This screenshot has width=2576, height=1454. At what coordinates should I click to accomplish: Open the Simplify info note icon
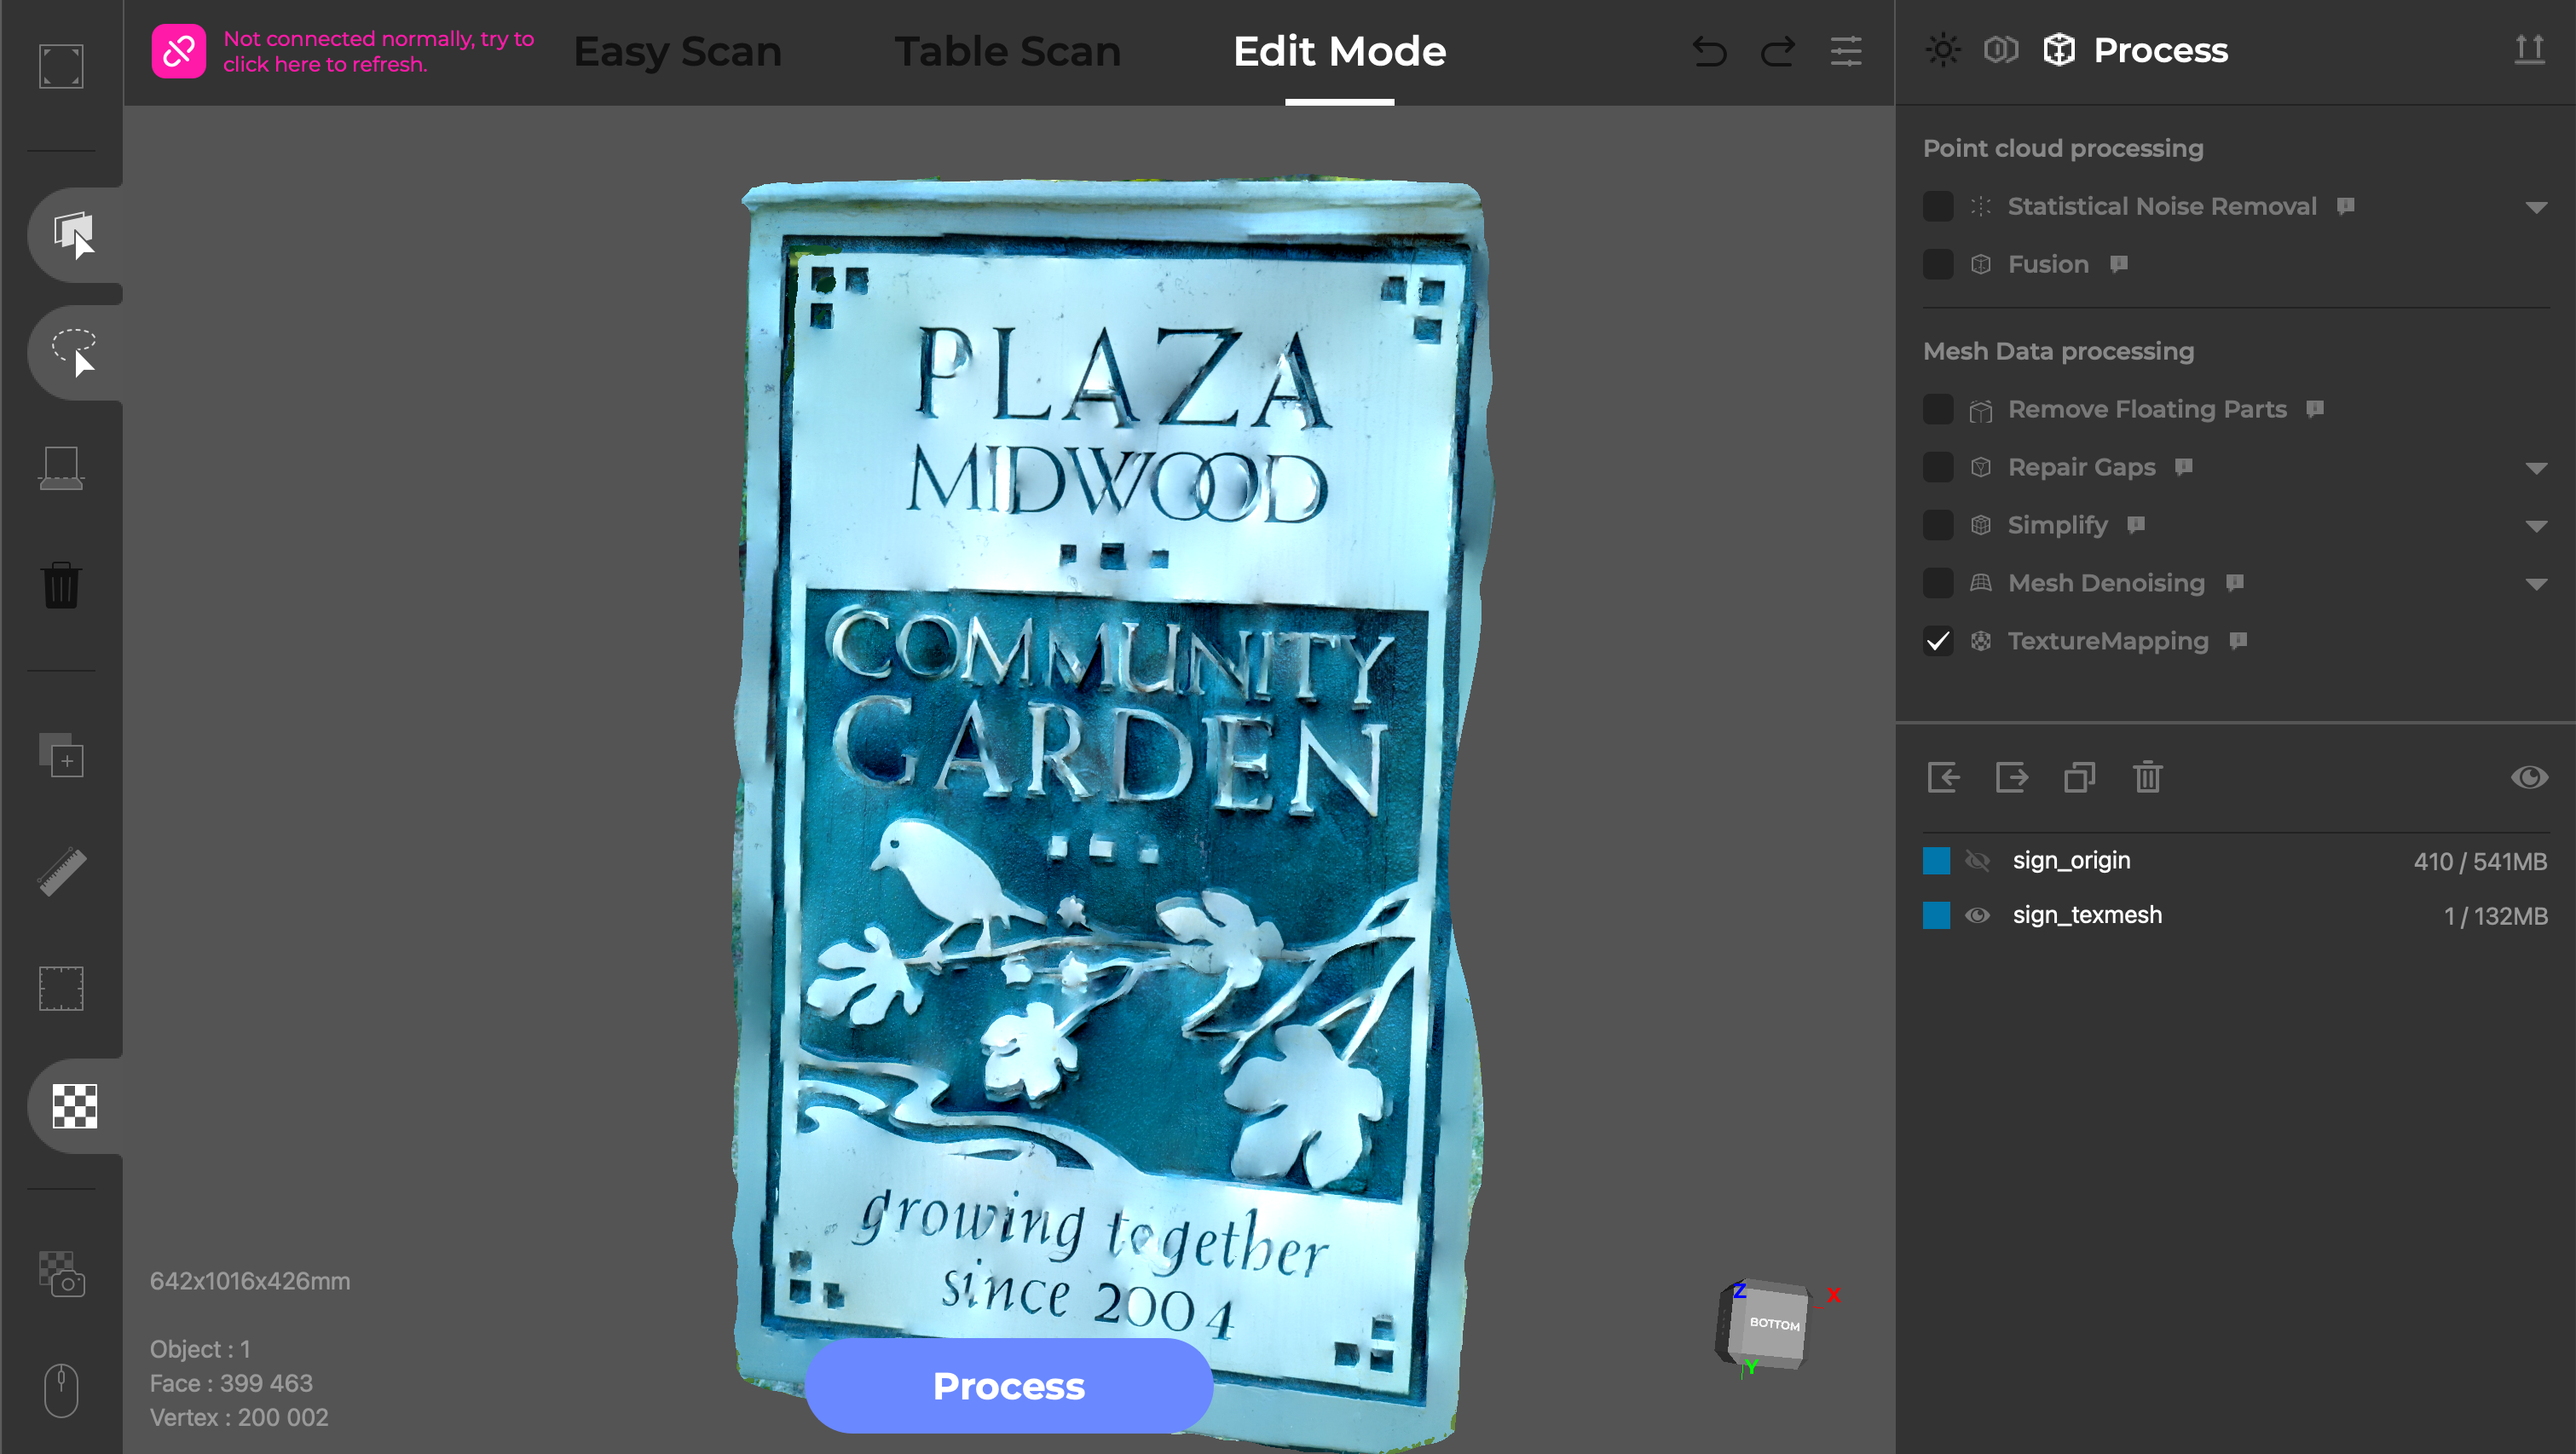click(2136, 525)
